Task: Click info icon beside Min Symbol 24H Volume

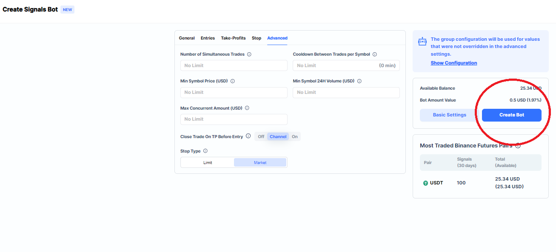Action: [359, 81]
